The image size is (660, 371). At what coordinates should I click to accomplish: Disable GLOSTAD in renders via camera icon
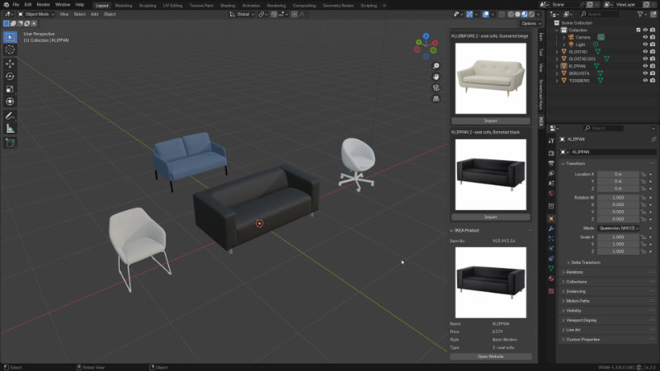(x=653, y=52)
